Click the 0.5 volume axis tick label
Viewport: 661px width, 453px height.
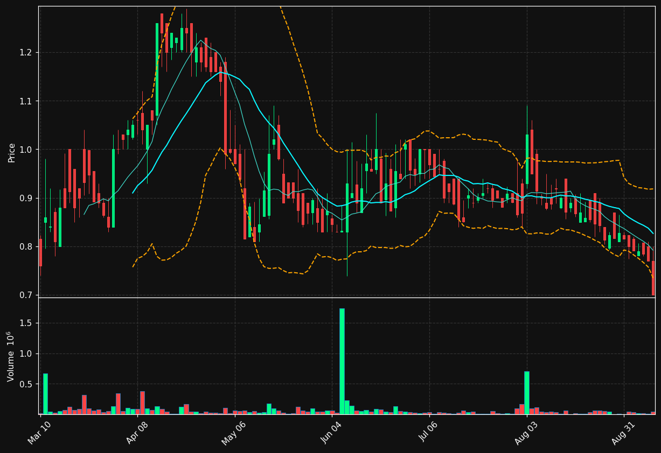[x=26, y=384]
